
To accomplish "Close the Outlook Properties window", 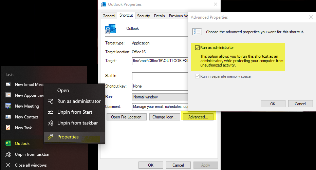I will 216,4.
